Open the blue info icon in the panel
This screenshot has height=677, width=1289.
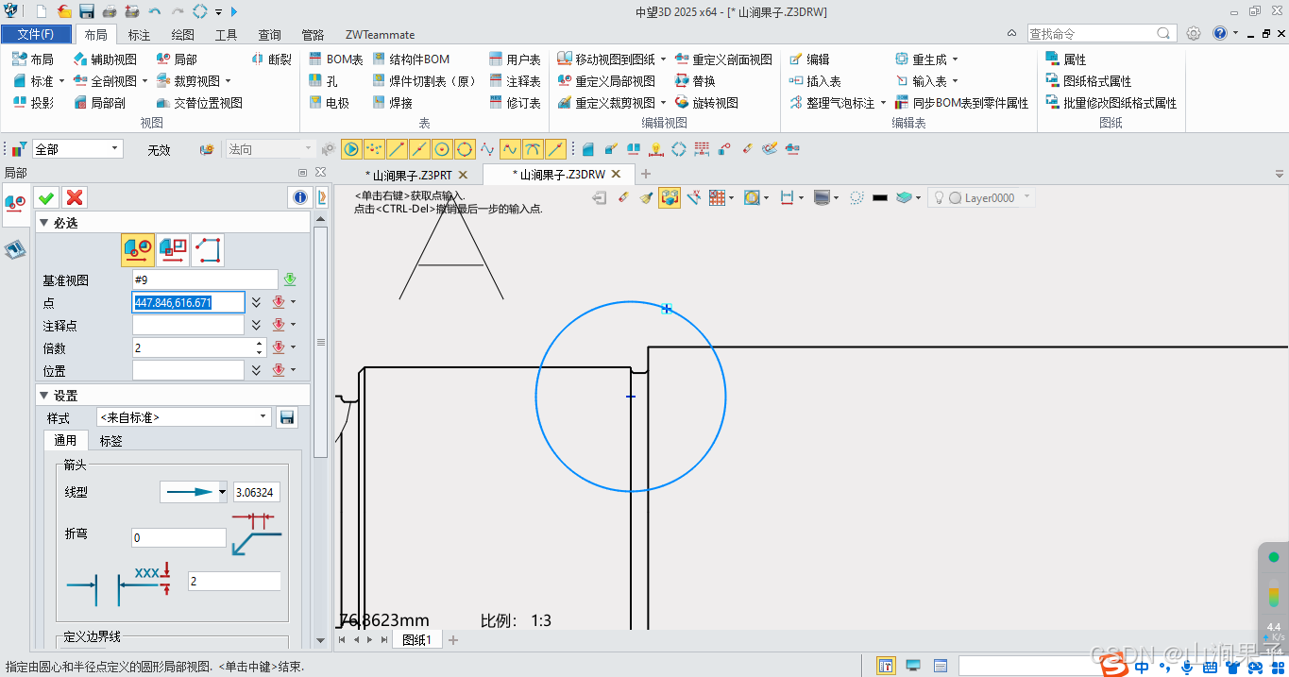point(300,197)
